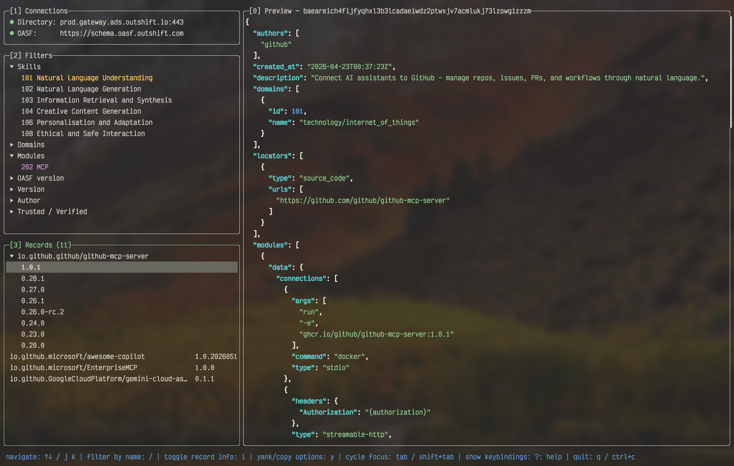
Task: Click the "github" author value
Action: pyautogui.click(x=276, y=45)
